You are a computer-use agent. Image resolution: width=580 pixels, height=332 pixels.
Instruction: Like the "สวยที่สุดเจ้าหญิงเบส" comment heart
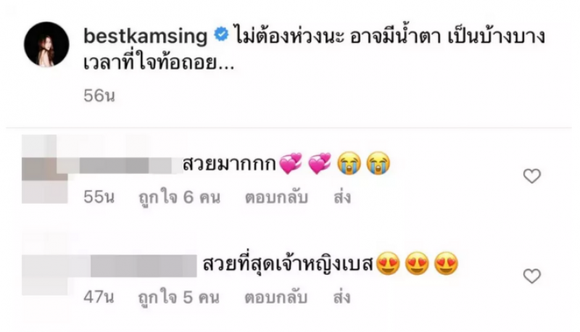tap(532, 275)
